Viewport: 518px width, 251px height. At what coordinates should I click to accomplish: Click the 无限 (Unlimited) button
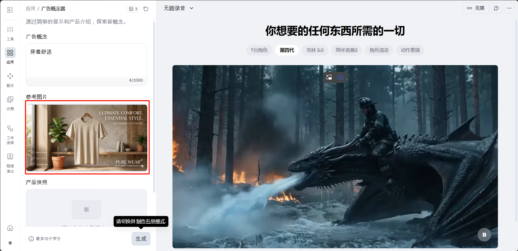[475, 8]
